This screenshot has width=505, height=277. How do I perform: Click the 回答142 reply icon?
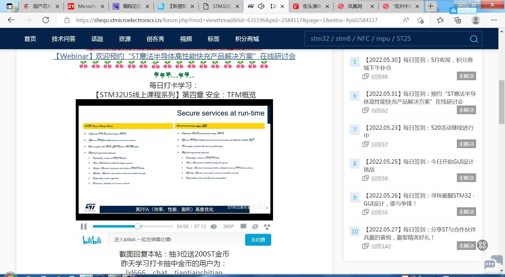pos(365,246)
